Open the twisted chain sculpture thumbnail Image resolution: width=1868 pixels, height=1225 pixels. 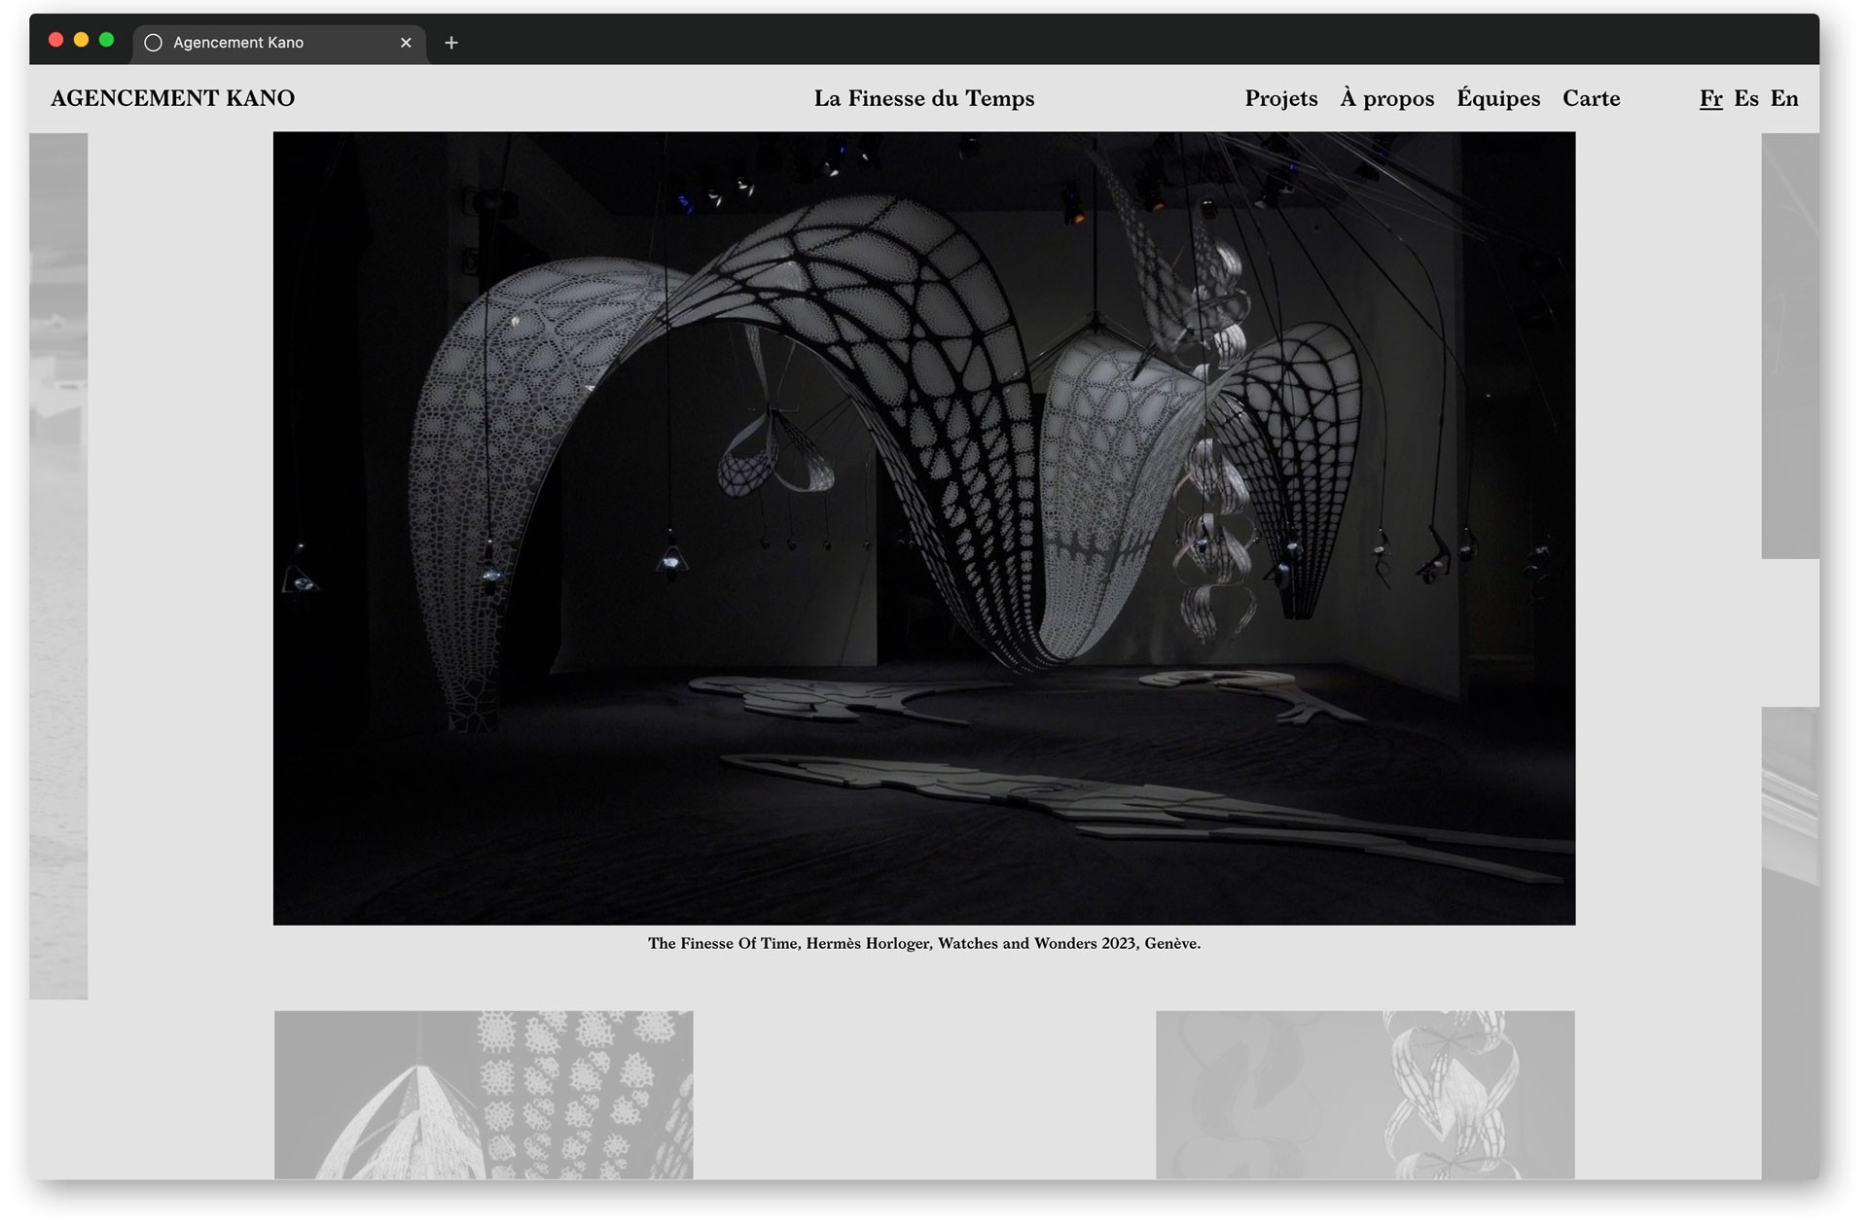1364,1094
